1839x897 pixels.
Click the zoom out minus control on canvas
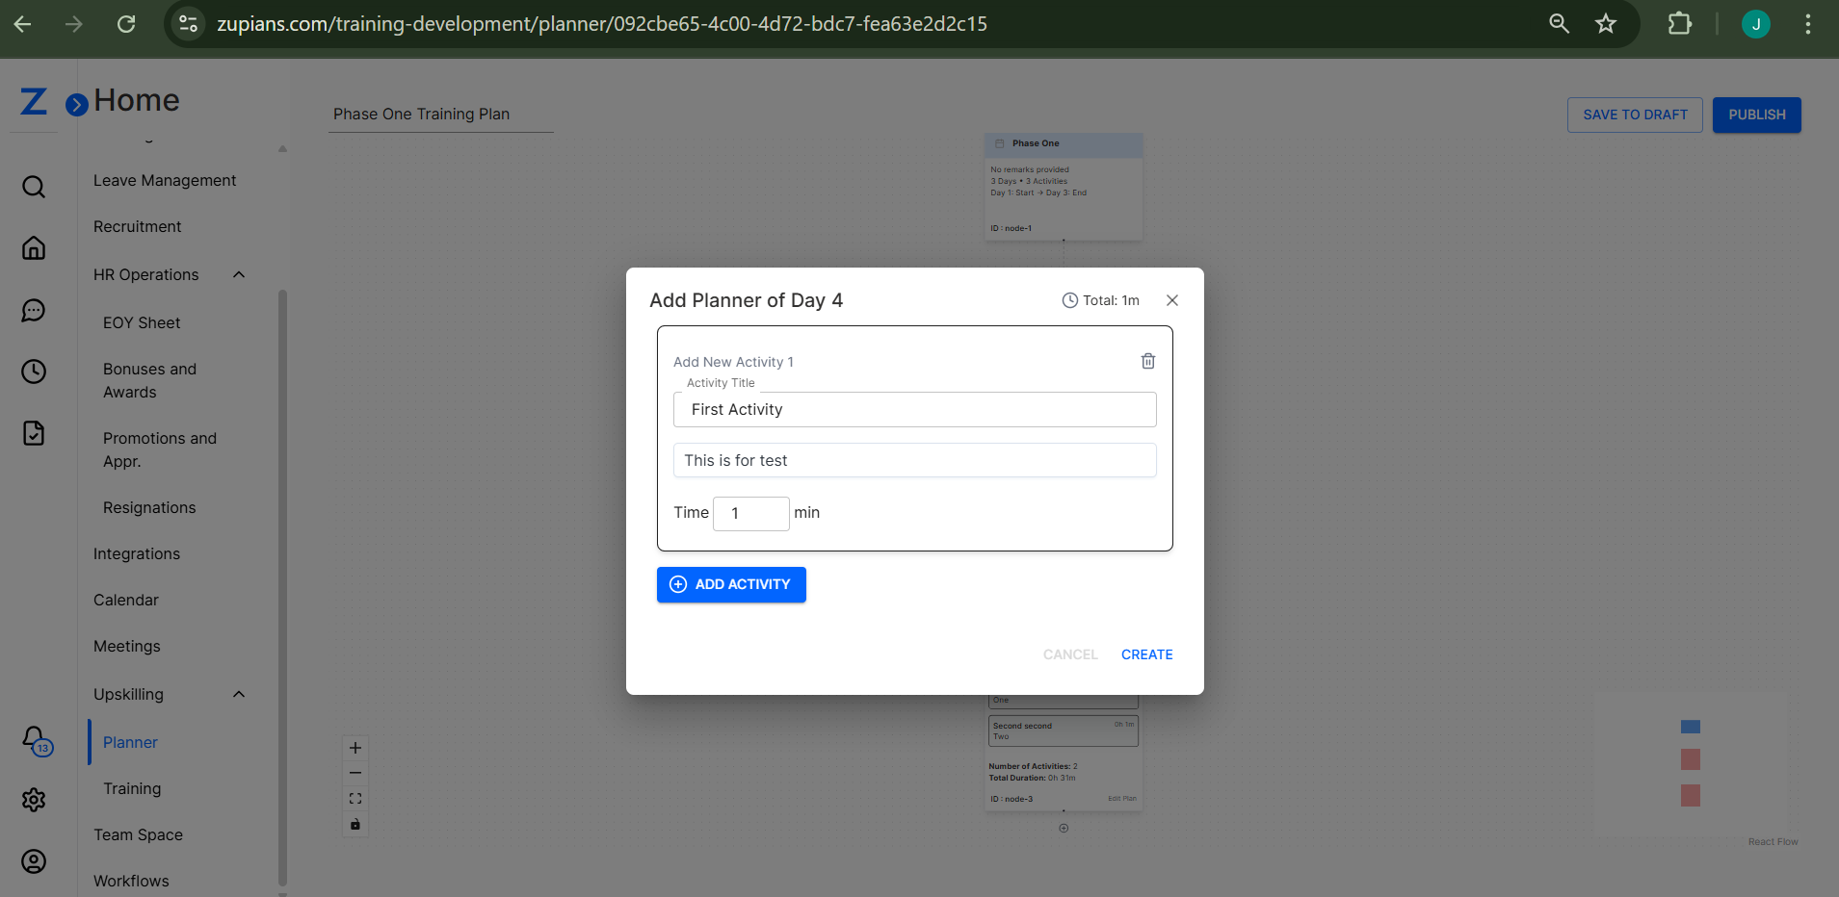pyautogui.click(x=355, y=772)
